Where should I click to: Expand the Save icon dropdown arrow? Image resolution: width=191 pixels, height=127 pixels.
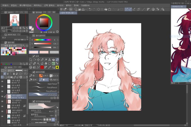pos(86,9)
